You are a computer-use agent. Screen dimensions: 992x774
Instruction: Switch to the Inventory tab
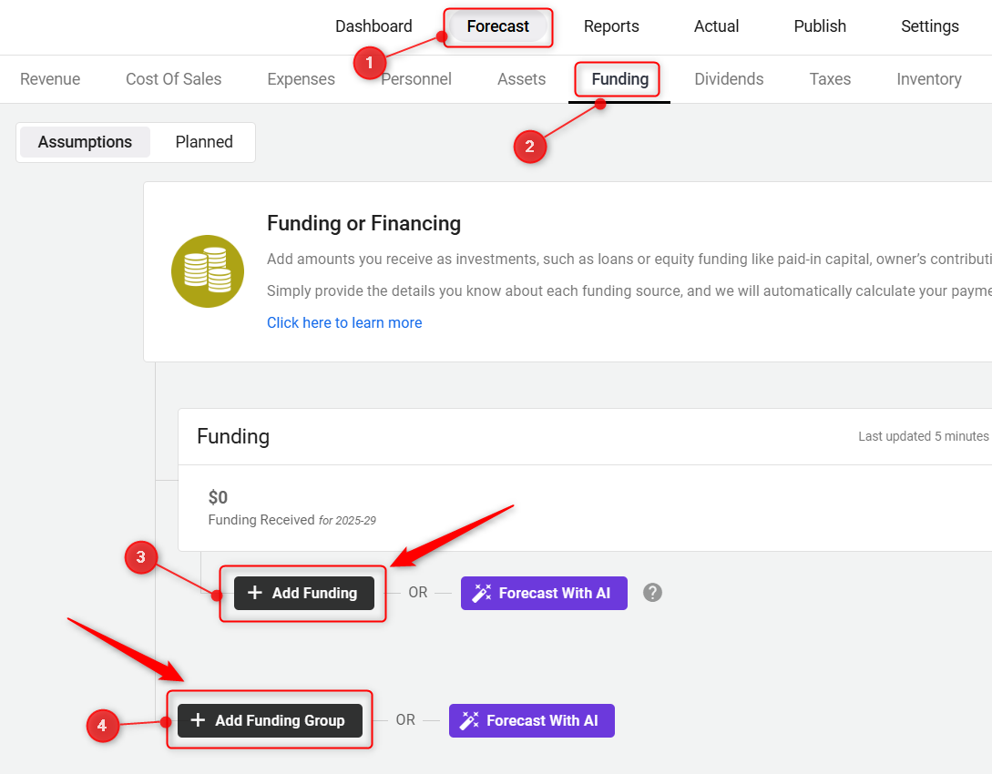tap(928, 79)
